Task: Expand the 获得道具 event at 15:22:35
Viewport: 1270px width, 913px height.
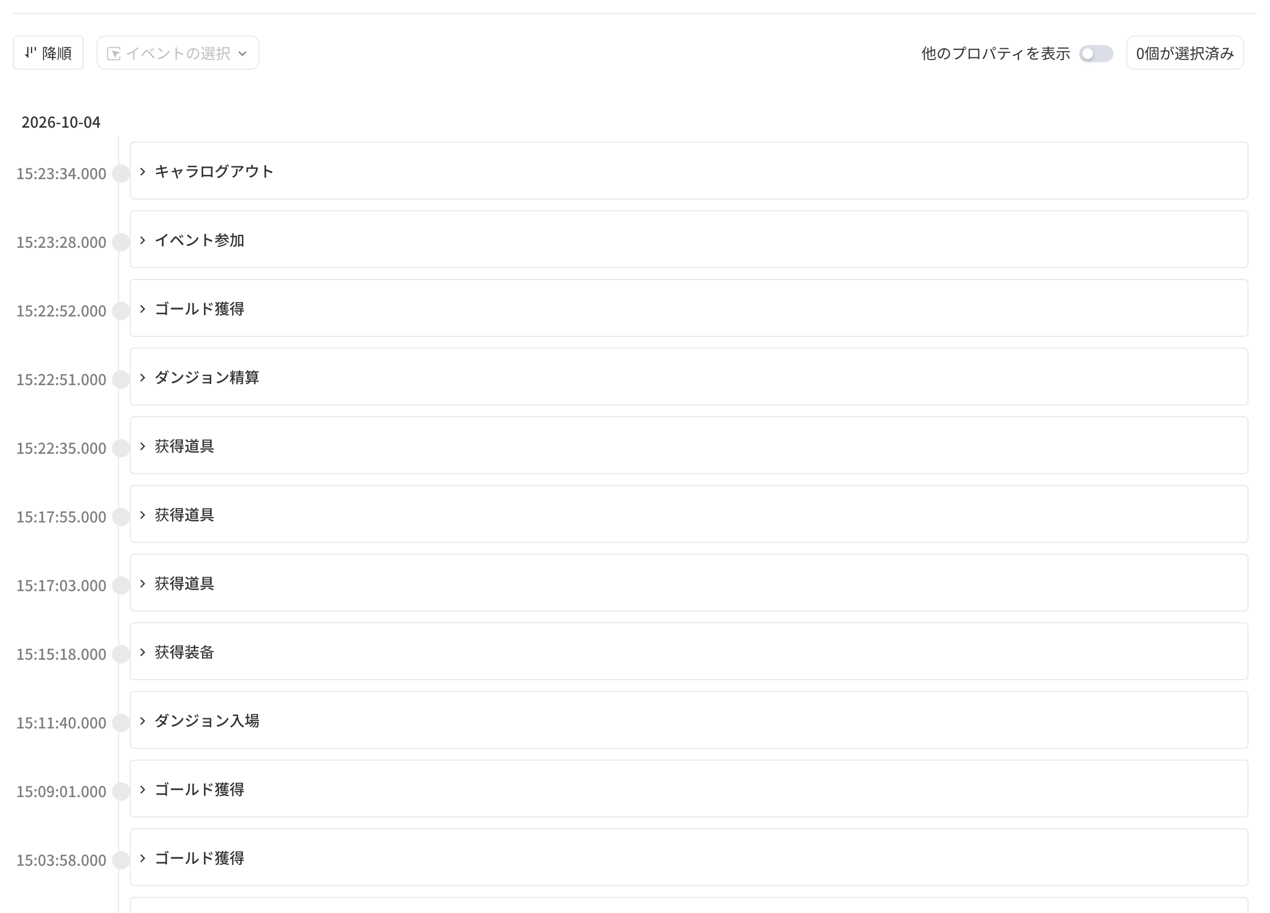Action: coord(143,446)
